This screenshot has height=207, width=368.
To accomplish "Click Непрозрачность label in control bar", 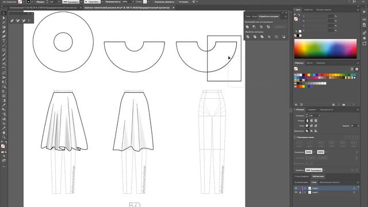I will [x=113, y=2].
